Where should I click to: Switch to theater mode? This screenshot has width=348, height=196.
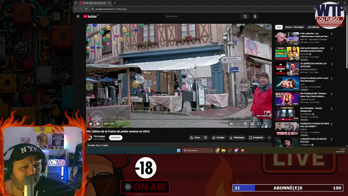252,124
